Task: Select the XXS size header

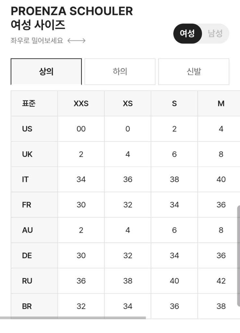Action: tap(81, 103)
